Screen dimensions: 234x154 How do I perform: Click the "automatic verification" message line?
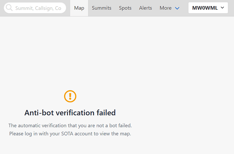tap(70, 125)
